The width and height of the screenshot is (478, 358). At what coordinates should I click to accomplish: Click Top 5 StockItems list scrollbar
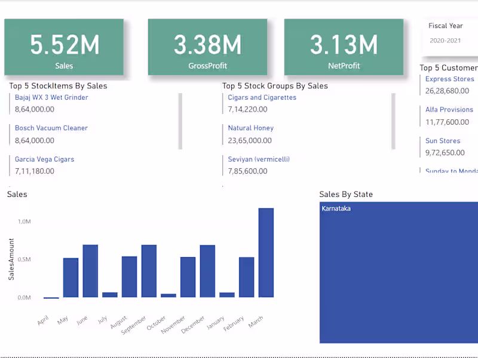tap(180, 121)
